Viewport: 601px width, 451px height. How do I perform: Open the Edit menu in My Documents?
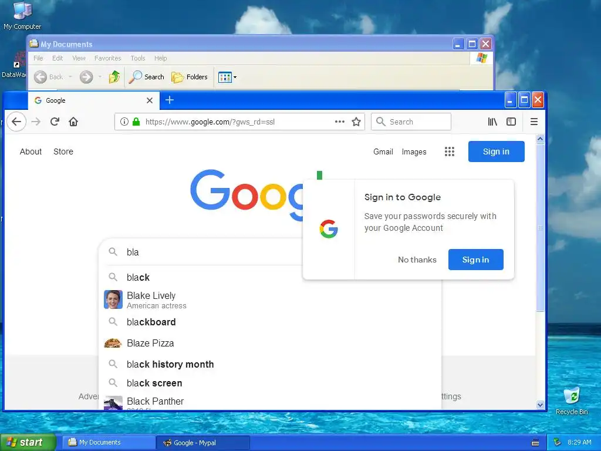point(58,58)
